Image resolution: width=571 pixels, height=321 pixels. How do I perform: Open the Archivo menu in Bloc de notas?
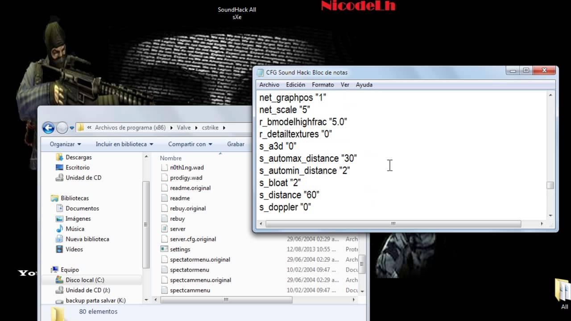coord(269,84)
